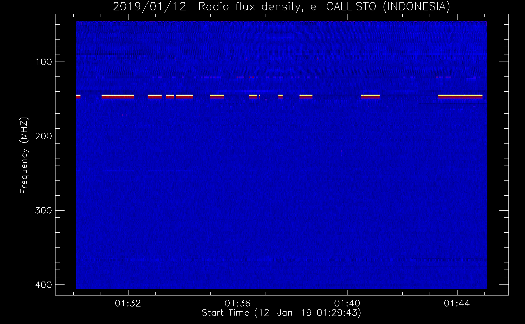The height and width of the screenshot is (324, 525).
Task: Click the '01:32' time axis label
Action: [x=128, y=304]
